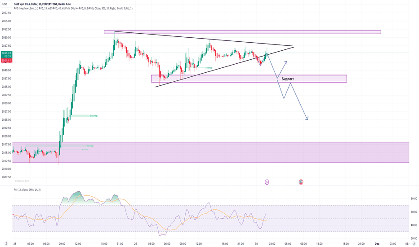Click the 2050.00 price axis label
The width and height of the screenshot is (419, 247).
(x=6, y=38)
